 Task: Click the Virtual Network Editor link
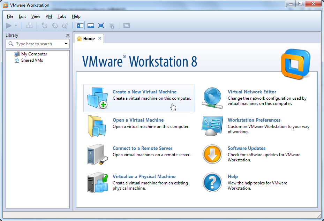coord(252,92)
